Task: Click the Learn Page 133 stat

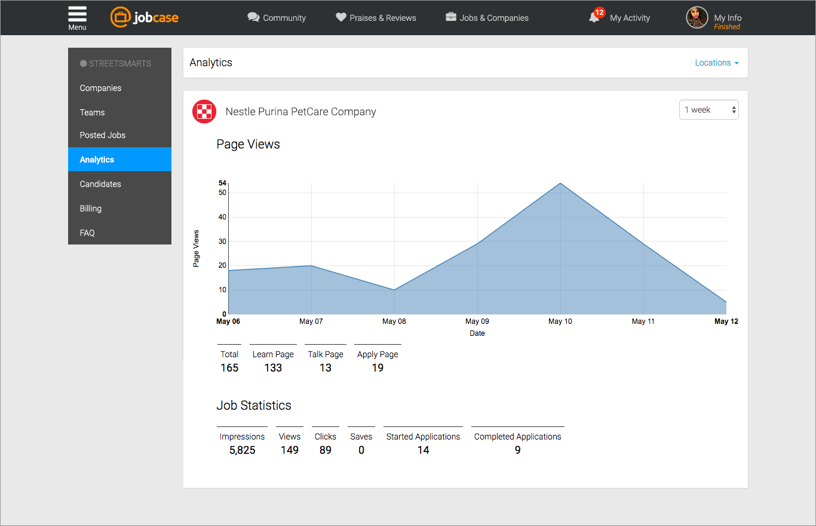Action: coord(273,360)
